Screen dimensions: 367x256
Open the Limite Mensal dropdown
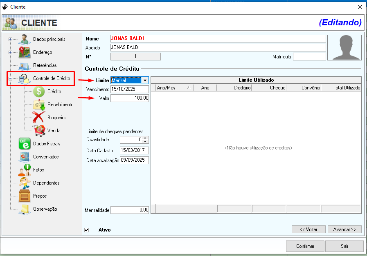(145, 80)
